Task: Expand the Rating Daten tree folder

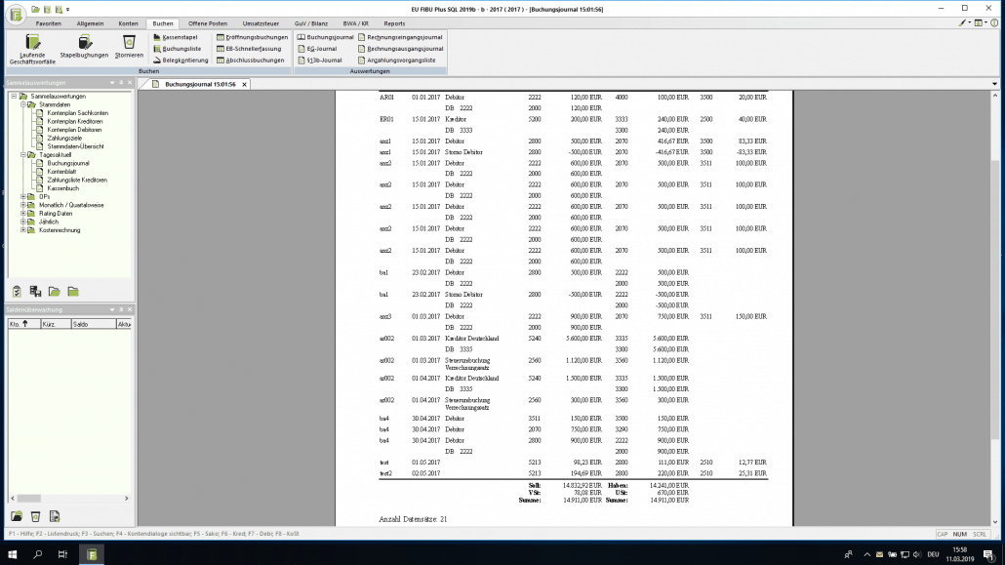Action: coord(23,214)
